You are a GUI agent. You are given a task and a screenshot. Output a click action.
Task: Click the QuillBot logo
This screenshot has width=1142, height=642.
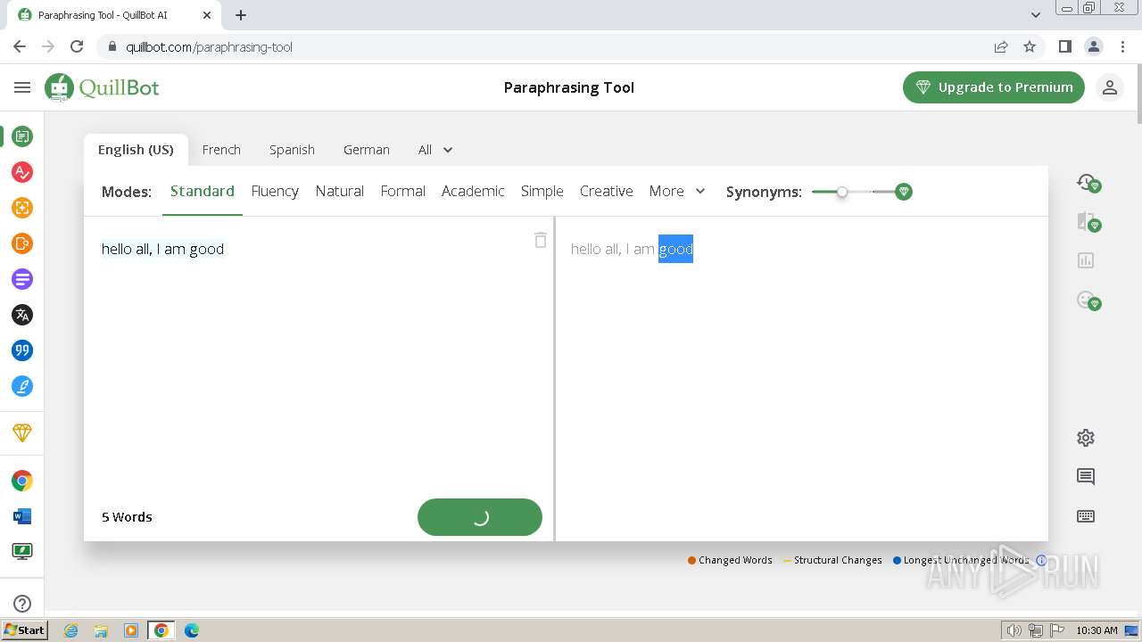pos(102,87)
